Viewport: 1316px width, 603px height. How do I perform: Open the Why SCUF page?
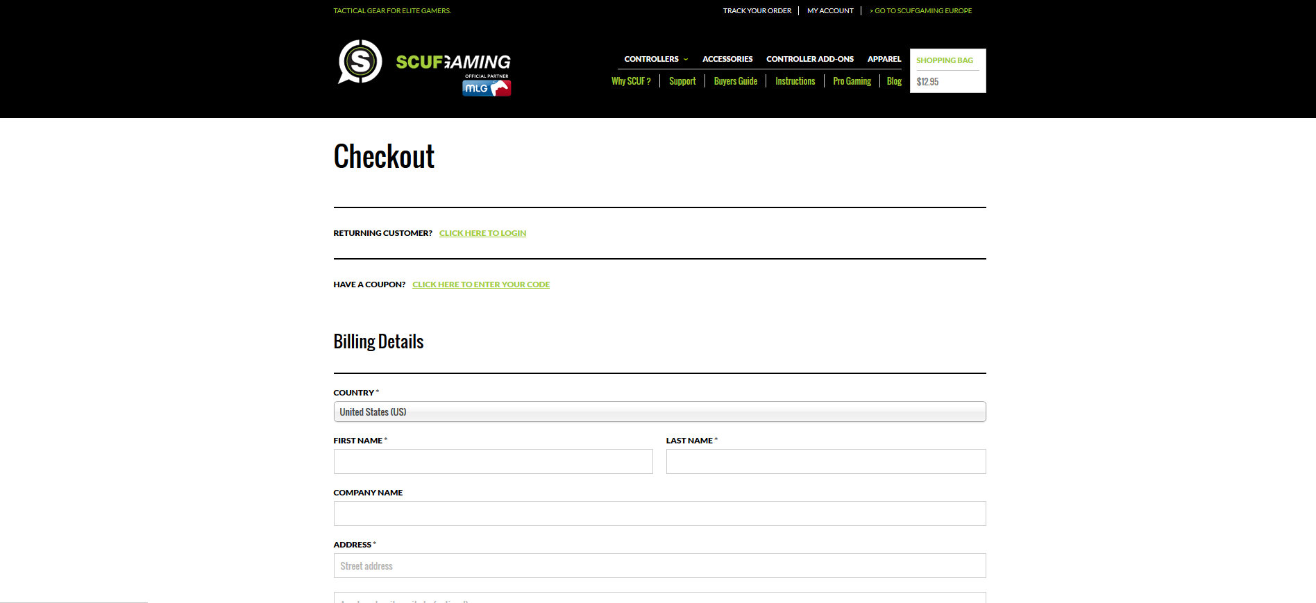pyautogui.click(x=630, y=81)
